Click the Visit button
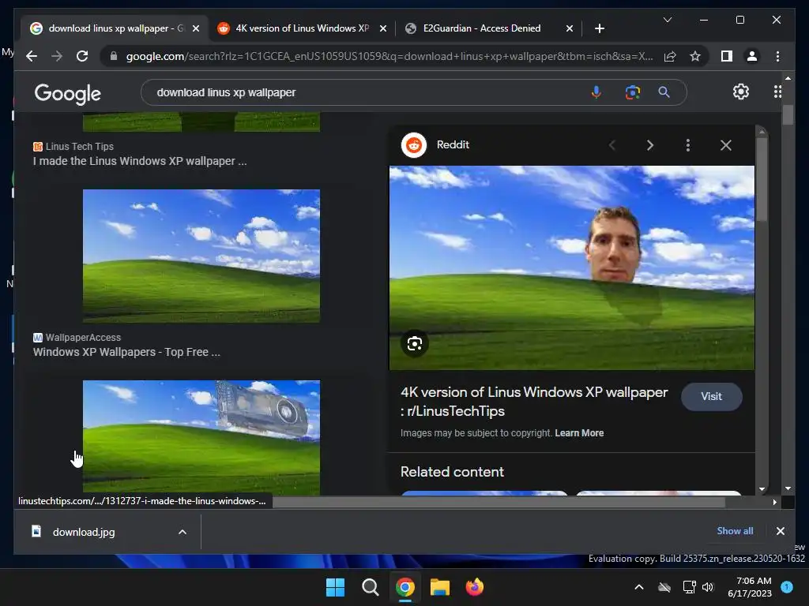 click(712, 396)
